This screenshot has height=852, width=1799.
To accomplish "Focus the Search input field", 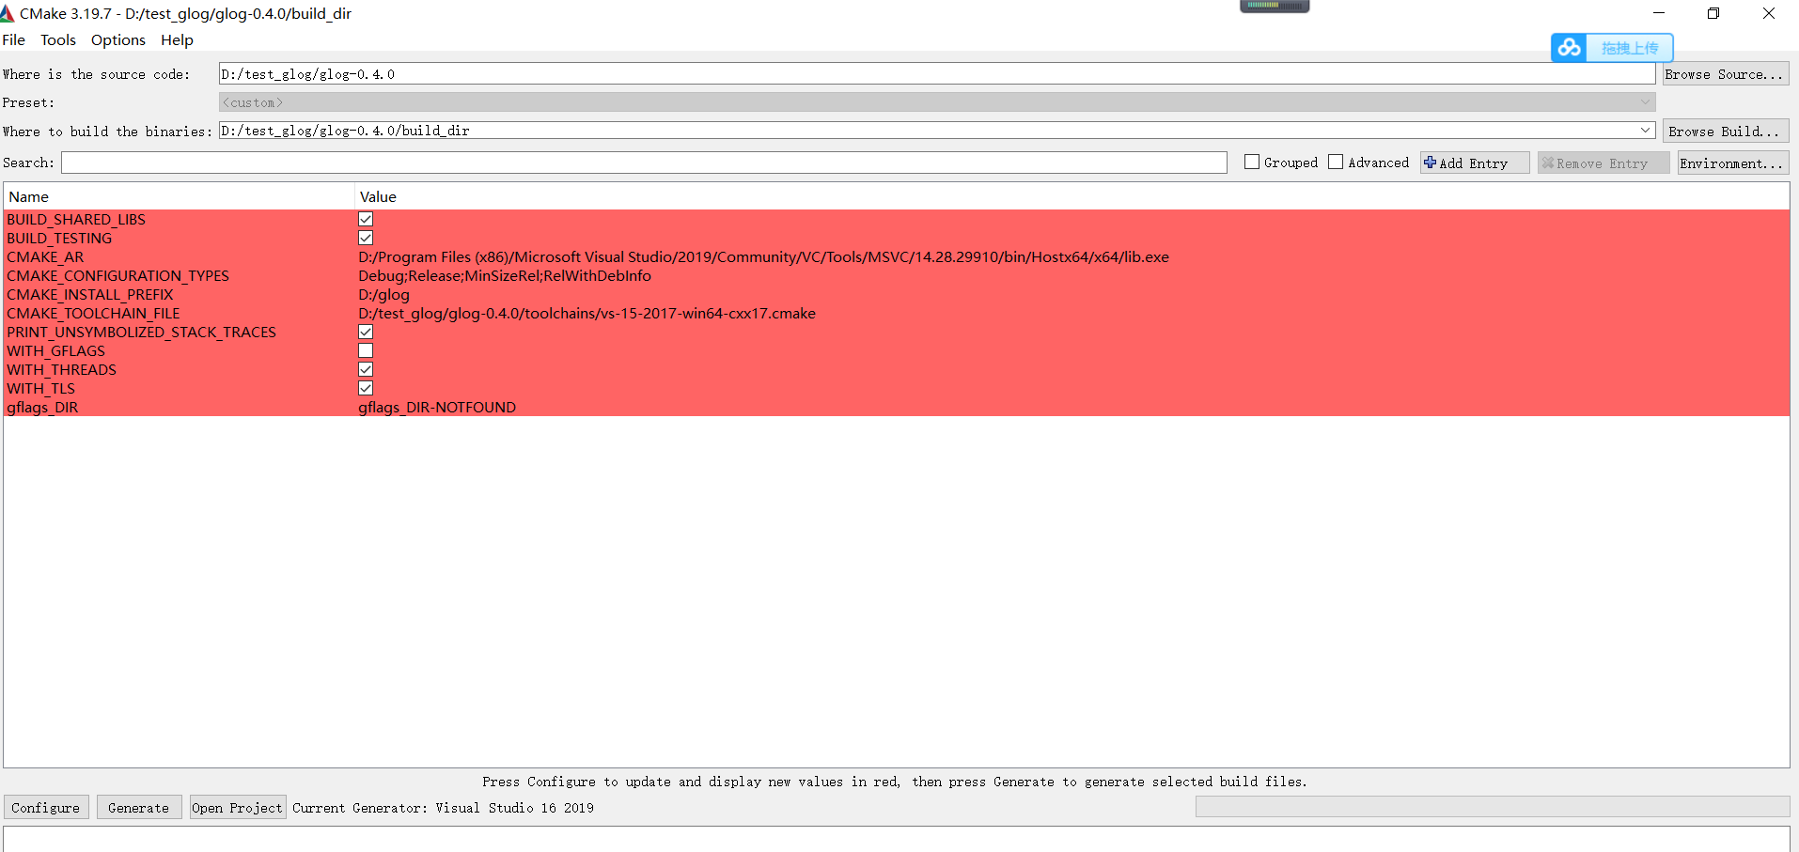I will (x=644, y=163).
